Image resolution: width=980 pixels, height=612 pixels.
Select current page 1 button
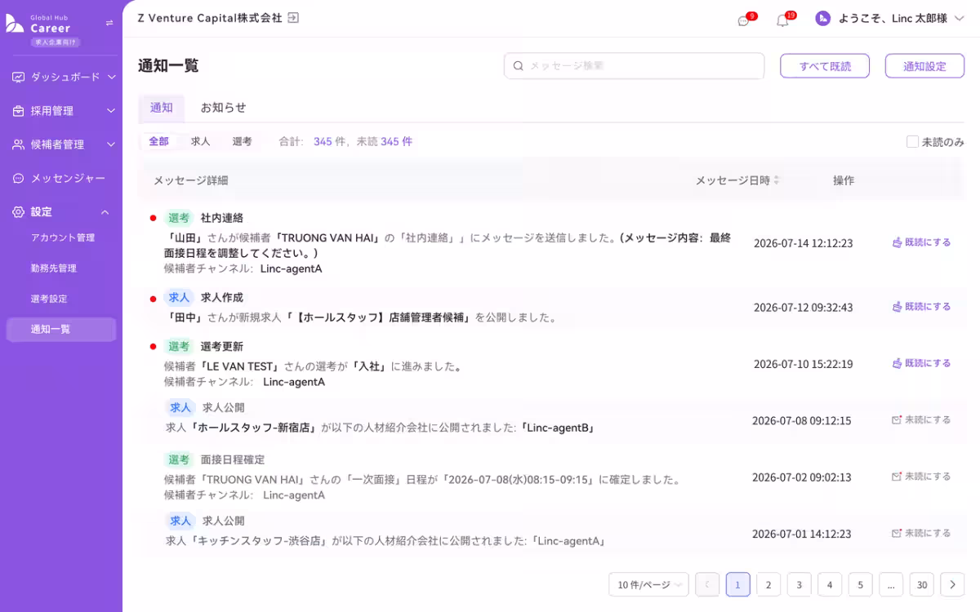point(737,584)
